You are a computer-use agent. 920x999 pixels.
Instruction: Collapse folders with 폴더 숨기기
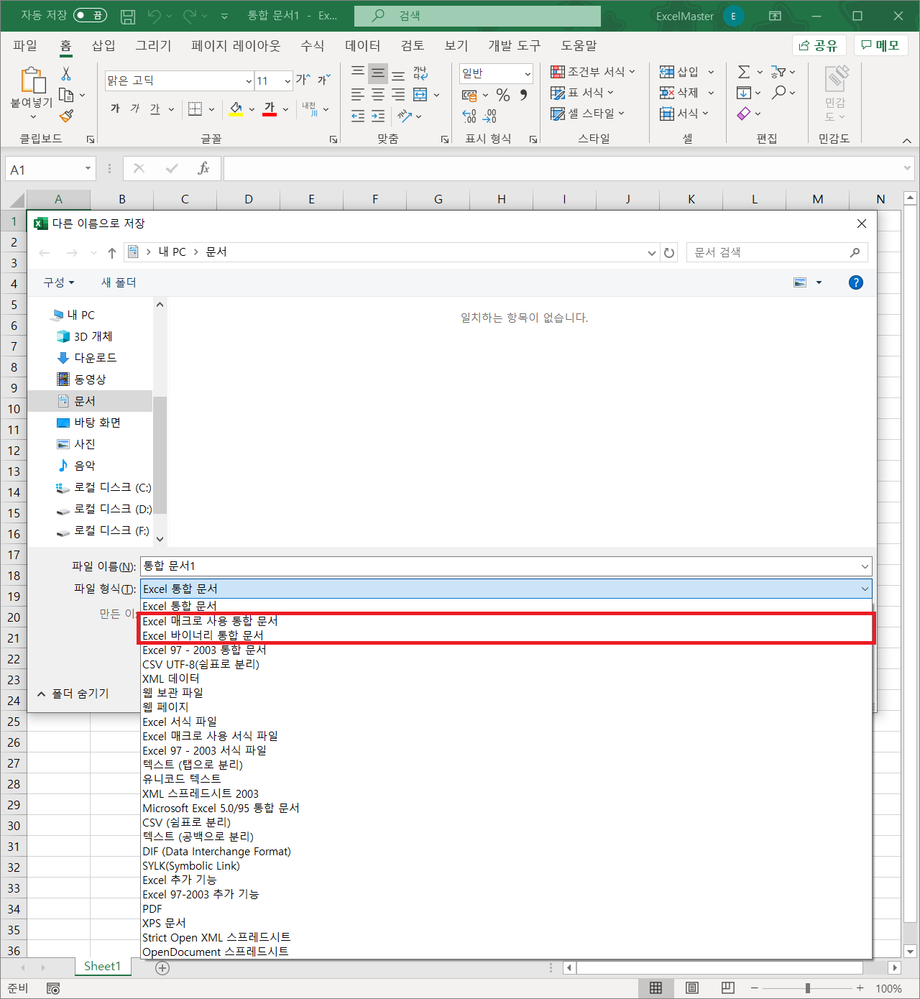(x=73, y=694)
